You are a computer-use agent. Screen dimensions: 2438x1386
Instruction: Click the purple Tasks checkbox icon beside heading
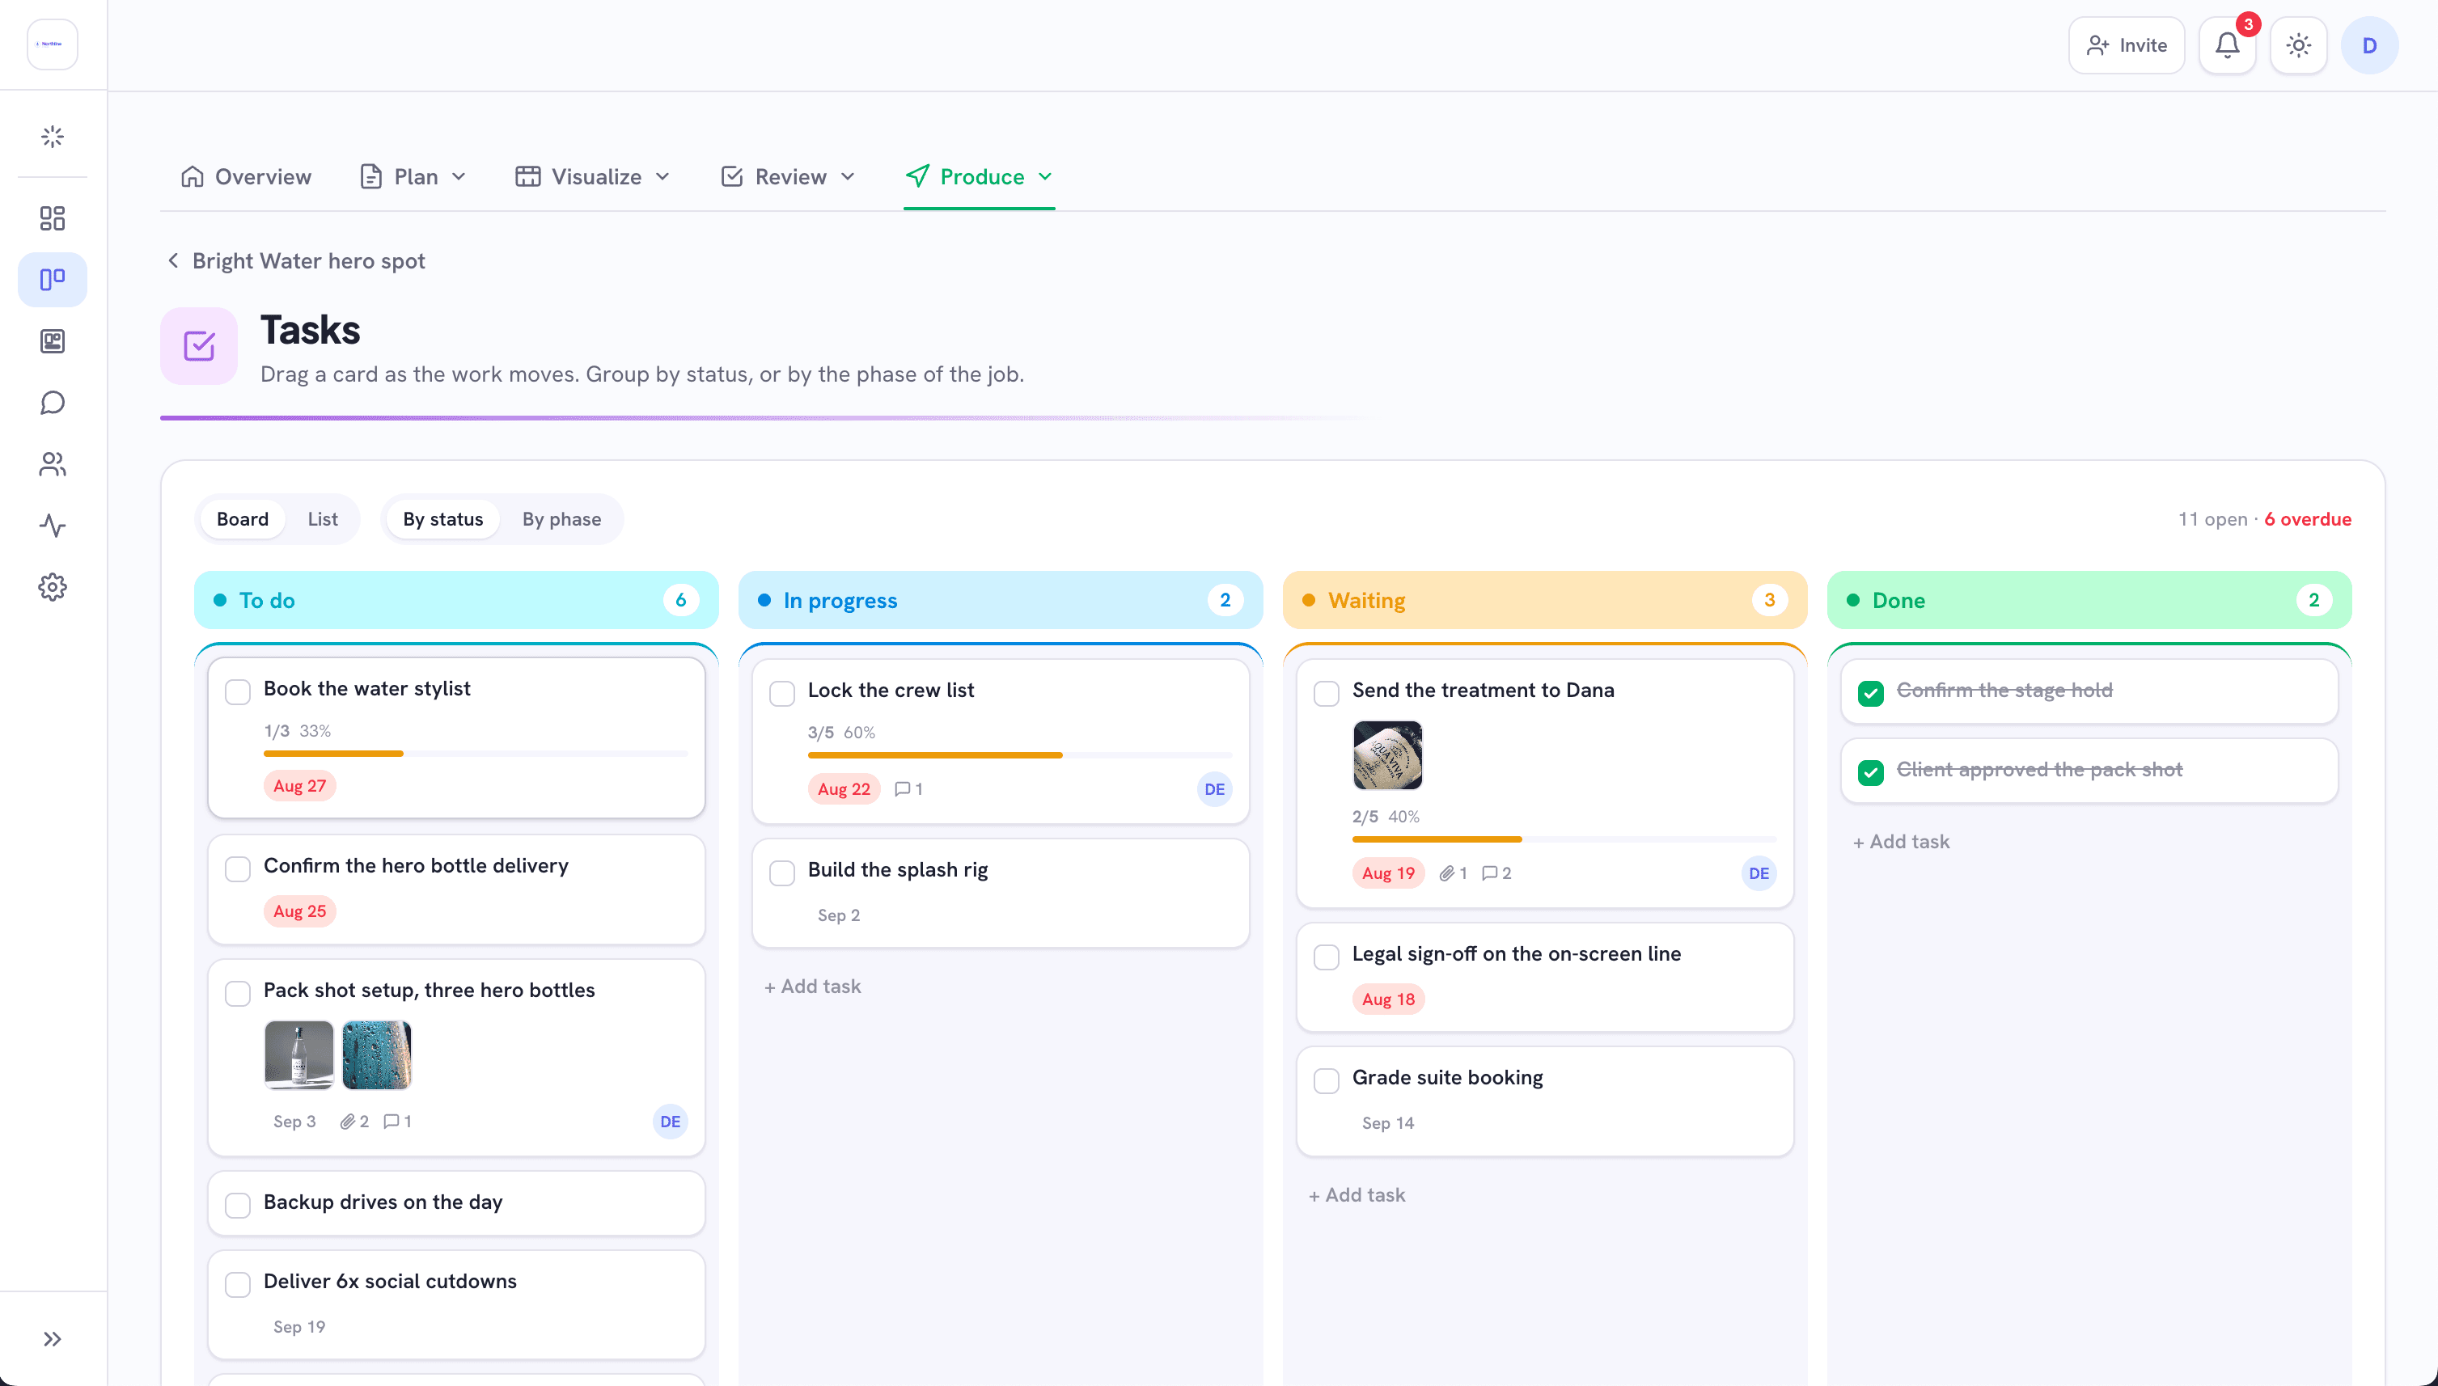(x=199, y=345)
